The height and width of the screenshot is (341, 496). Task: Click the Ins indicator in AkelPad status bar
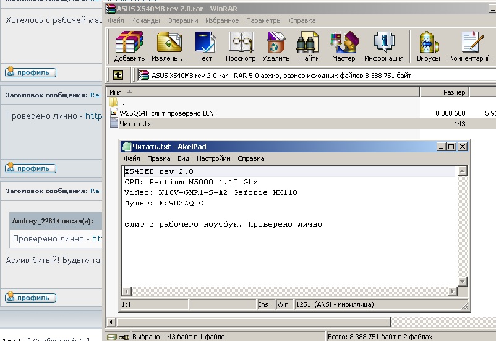[266, 304]
